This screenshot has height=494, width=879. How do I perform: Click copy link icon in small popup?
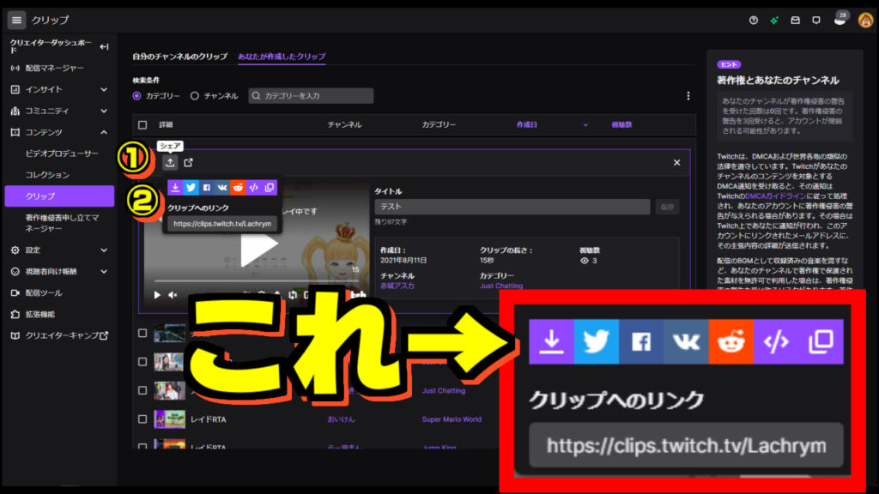(x=270, y=188)
